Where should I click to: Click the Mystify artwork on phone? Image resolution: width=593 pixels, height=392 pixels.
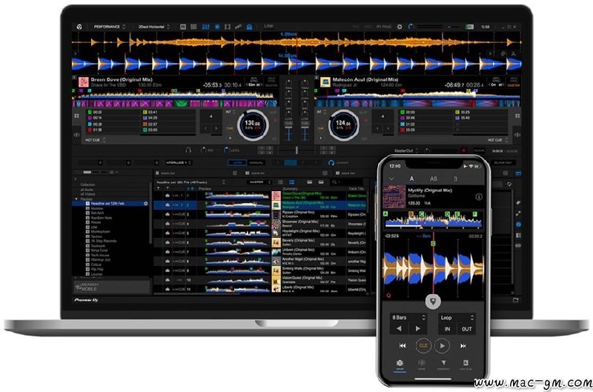[394, 196]
